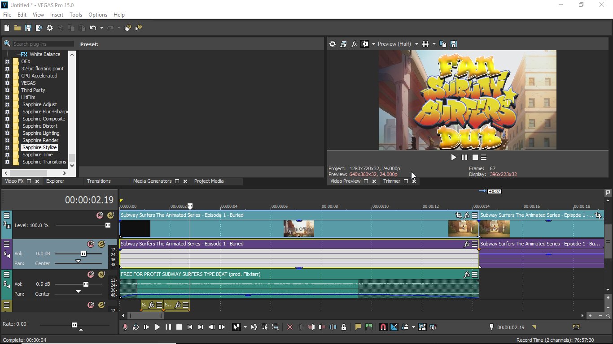Switch to the Project Media tab
The height and width of the screenshot is (344, 613).
[209, 181]
